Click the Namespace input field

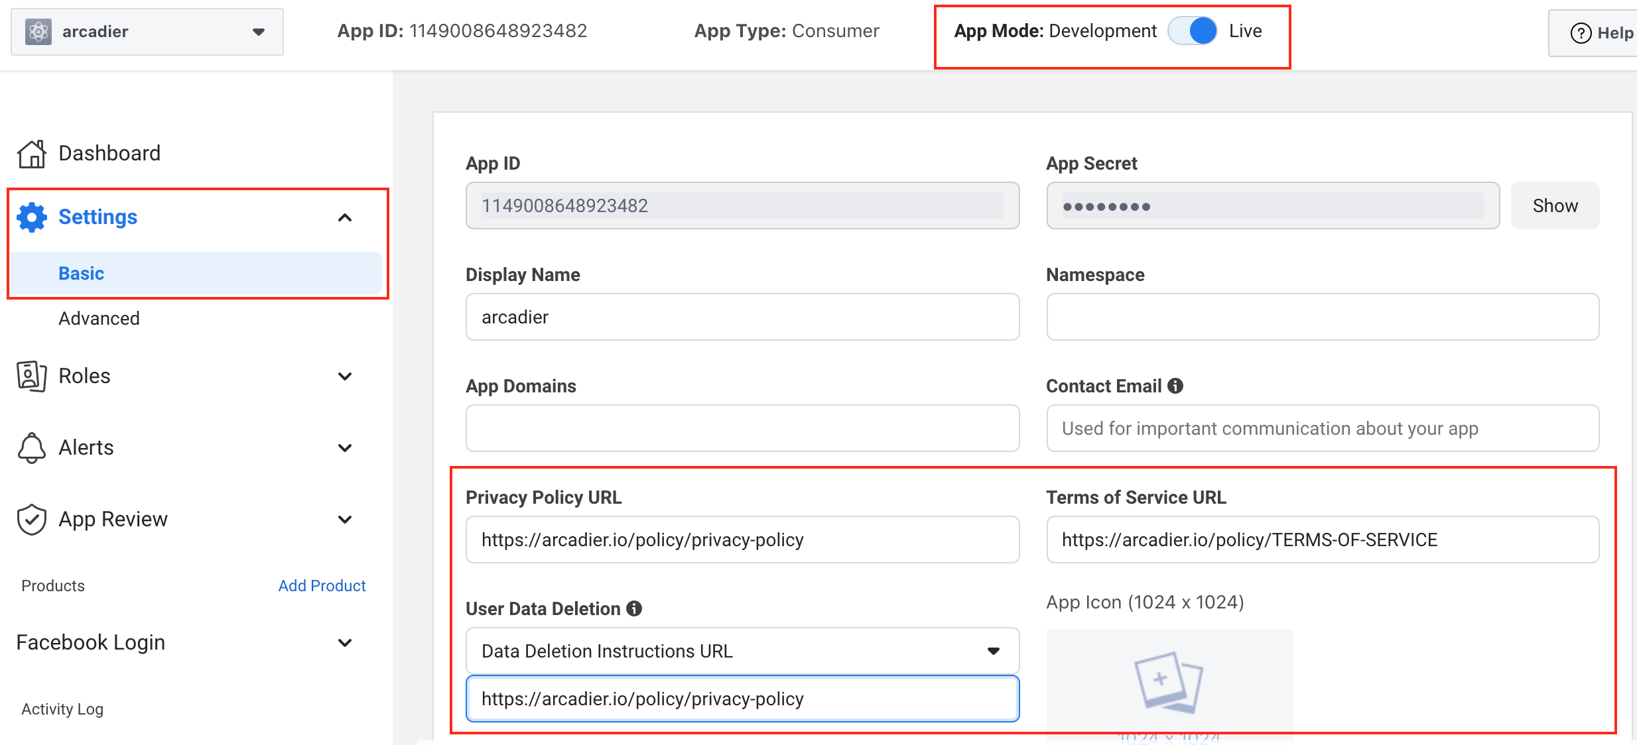1323,317
